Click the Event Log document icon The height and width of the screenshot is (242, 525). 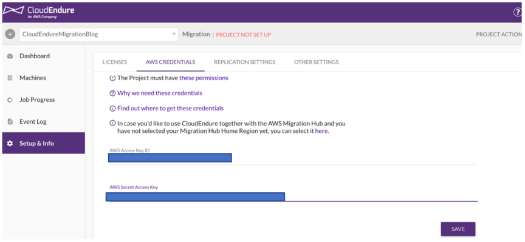click(10, 122)
